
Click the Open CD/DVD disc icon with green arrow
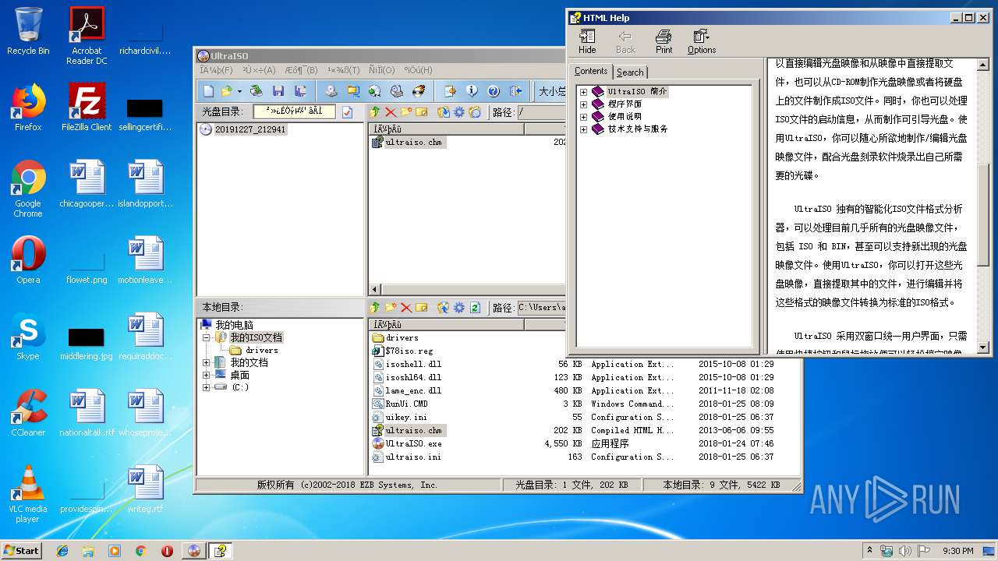coord(257,91)
